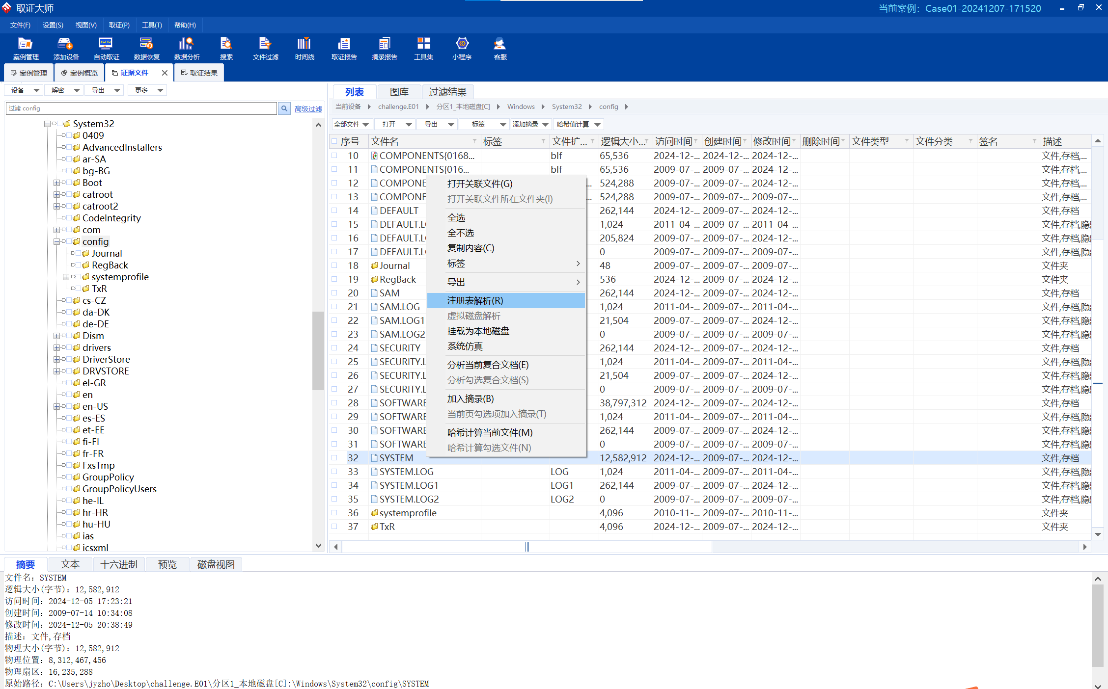Check the box for row 32 SYSTEM
Viewport: 1108px width, 689px height.
tap(334, 457)
